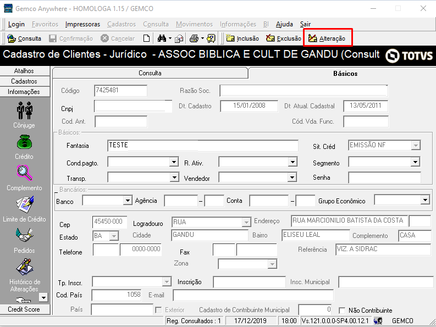Expand the Sit. Créd dropdown
Viewport: 436px width, 327px height.
pos(416,145)
